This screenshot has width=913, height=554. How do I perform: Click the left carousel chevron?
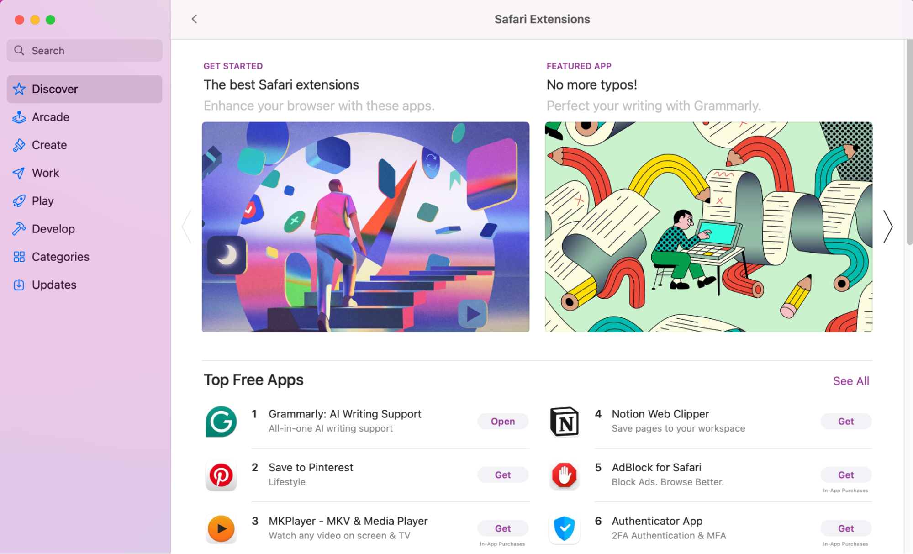click(186, 226)
